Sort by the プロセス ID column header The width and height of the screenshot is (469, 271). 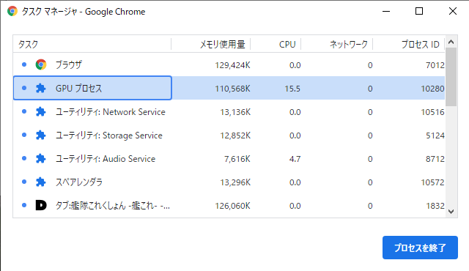pos(409,44)
